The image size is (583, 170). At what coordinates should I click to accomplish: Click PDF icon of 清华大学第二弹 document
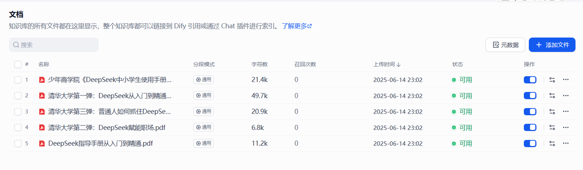pos(41,128)
